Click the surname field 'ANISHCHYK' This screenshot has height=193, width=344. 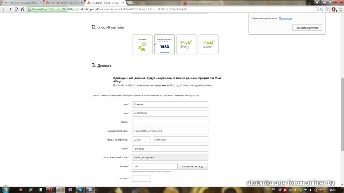(170, 113)
